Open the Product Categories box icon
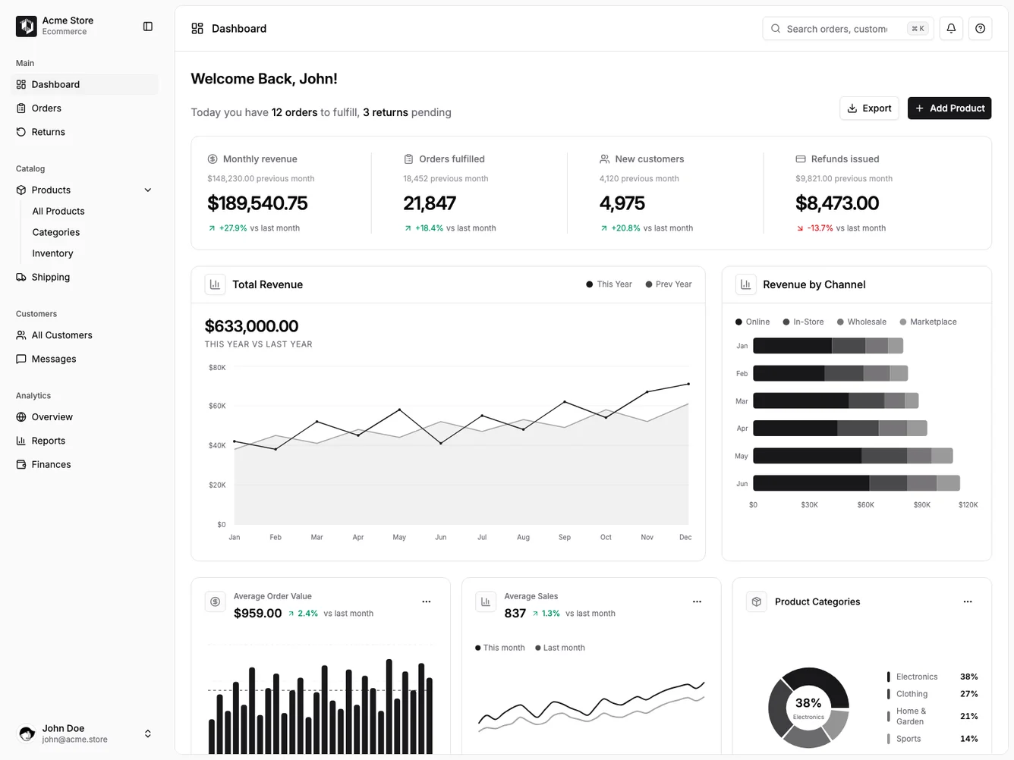Viewport: 1014px width, 760px height. (x=756, y=601)
